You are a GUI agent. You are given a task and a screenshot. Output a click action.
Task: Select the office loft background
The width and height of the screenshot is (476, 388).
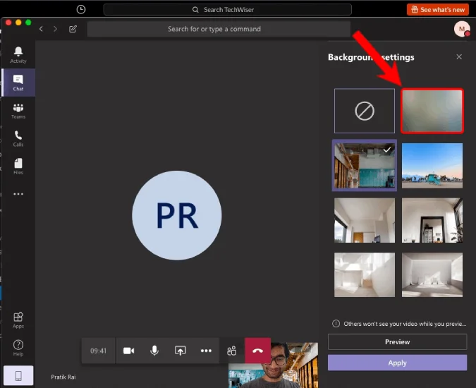[x=365, y=166]
